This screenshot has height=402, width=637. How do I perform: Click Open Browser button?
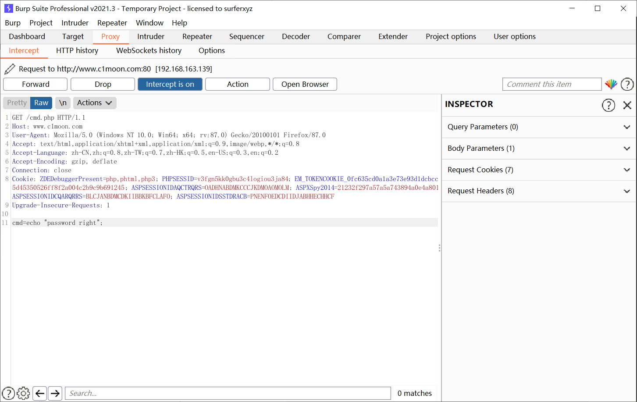point(305,84)
